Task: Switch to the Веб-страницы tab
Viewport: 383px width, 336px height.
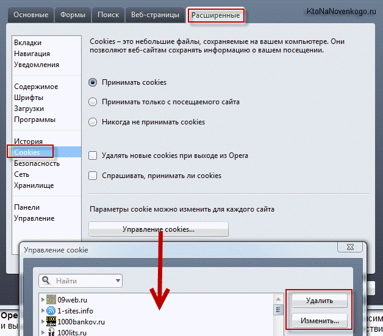Action: tap(155, 15)
